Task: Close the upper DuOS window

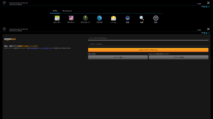Action: point(208,3)
